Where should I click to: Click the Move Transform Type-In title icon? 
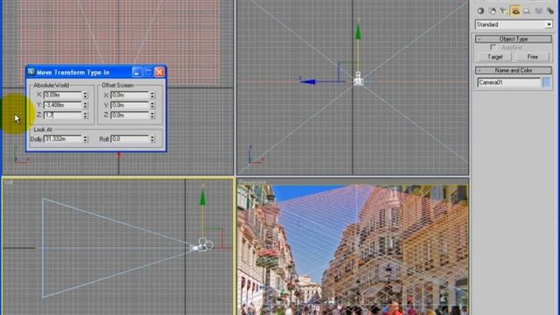click(x=31, y=72)
